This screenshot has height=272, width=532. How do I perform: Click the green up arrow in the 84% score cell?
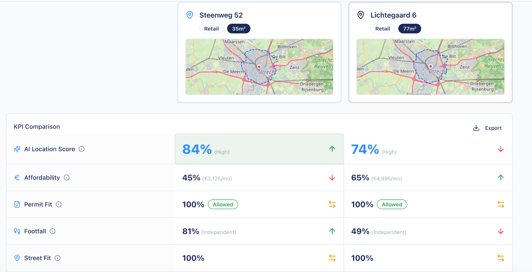[x=332, y=149]
